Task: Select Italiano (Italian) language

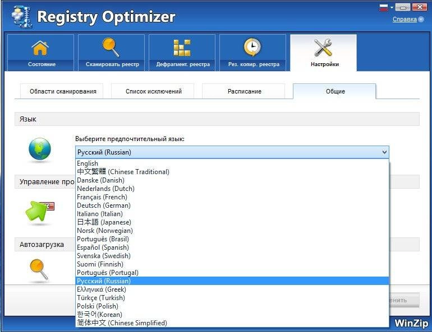Action: click(x=232, y=214)
